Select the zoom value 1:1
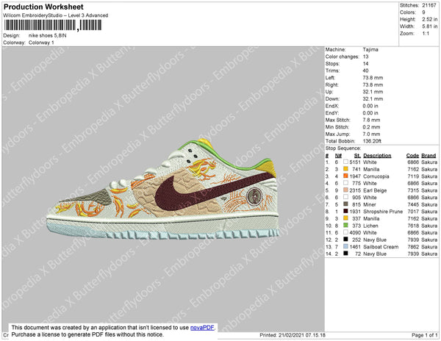The height and width of the screenshot is (341, 441). point(426,34)
